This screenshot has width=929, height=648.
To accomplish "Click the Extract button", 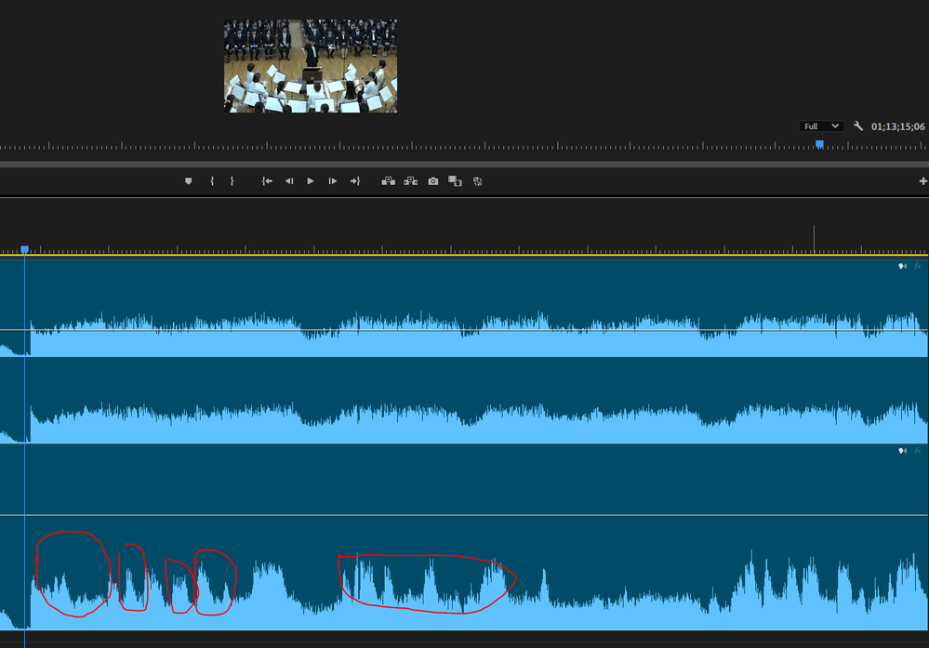I will [x=411, y=181].
